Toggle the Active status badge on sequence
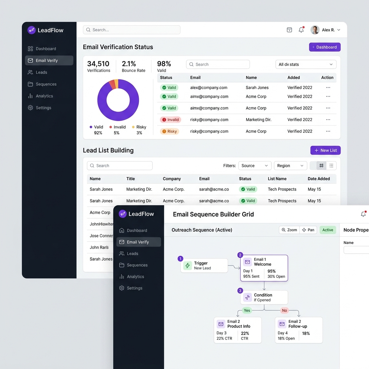 pyautogui.click(x=328, y=230)
